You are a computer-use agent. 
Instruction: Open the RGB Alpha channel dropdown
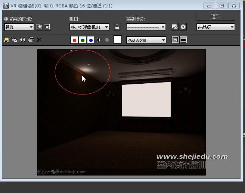[x=146, y=40]
